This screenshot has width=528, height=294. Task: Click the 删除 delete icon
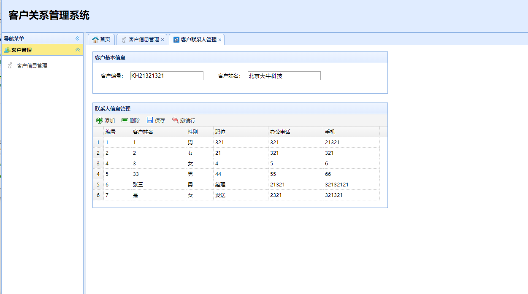point(125,120)
